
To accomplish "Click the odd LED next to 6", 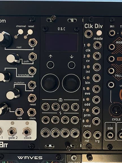I will click(88, 100).
